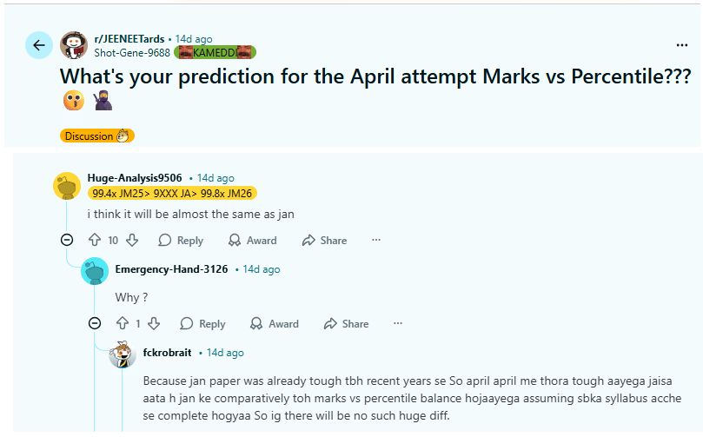This screenshot has height=437, width=703.
Task: Share Huge-Analysis9506's comment
Action: coord(324,241)
